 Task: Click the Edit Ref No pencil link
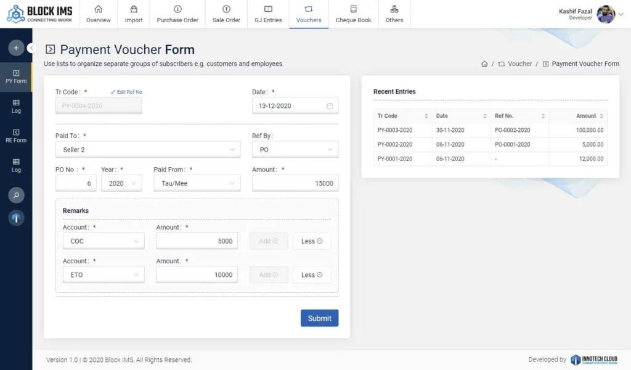click(x=126, y=92)
